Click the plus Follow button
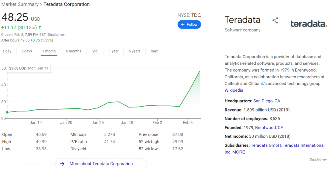Viewport: 330px width, 169px height. [189, 24]
